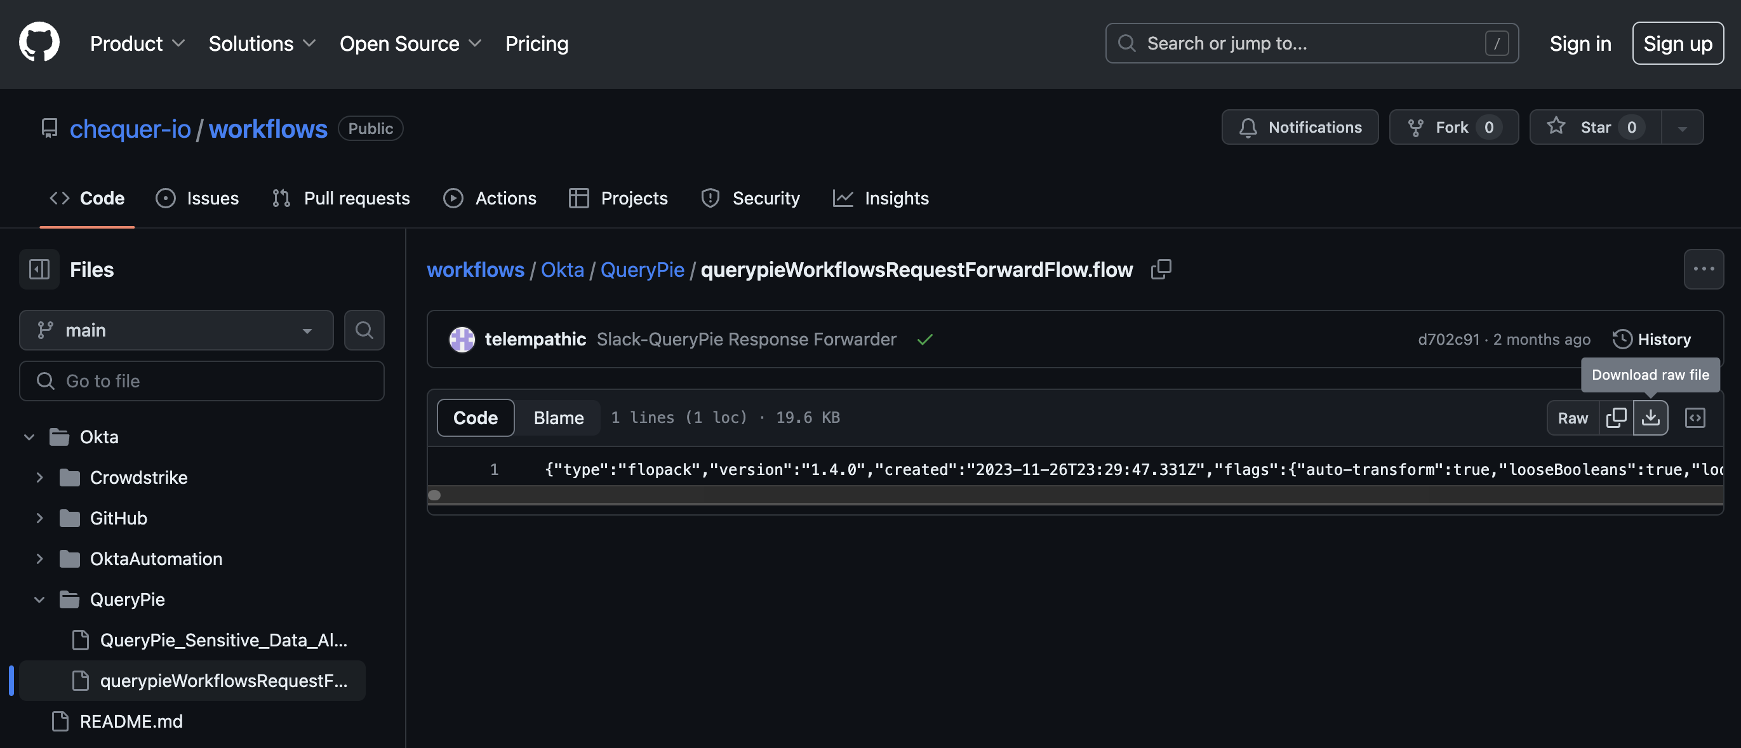The height and width of the screenshot is (748, 1741).
Task: Click the download raw file icon
Action: click(1650, 418)
